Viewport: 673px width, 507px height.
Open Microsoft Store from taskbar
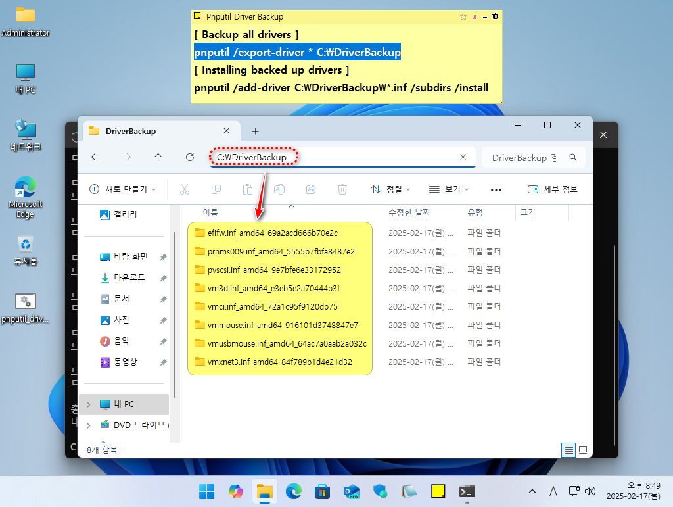[322, 491]
